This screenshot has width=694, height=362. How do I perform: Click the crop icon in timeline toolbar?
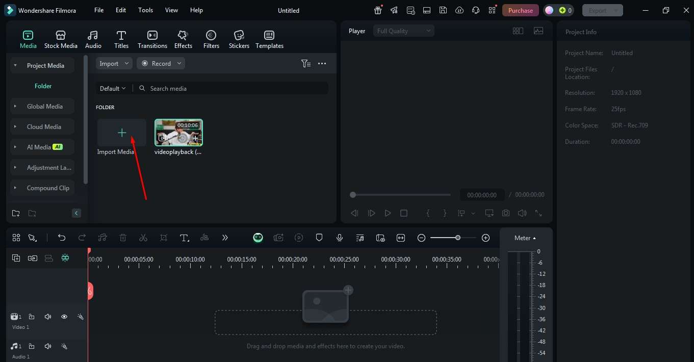click(x=164, y=238)
